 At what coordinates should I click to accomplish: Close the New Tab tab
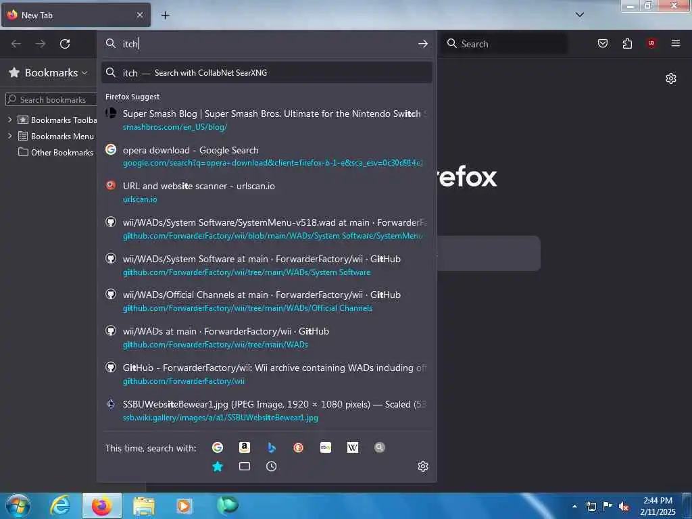(x=139, y=15)
